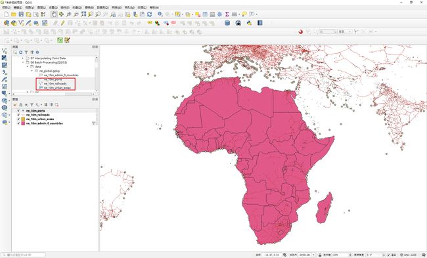
Task: Click Remove Layer icon in Layers panel toolbar
Action: click(56, 105)
